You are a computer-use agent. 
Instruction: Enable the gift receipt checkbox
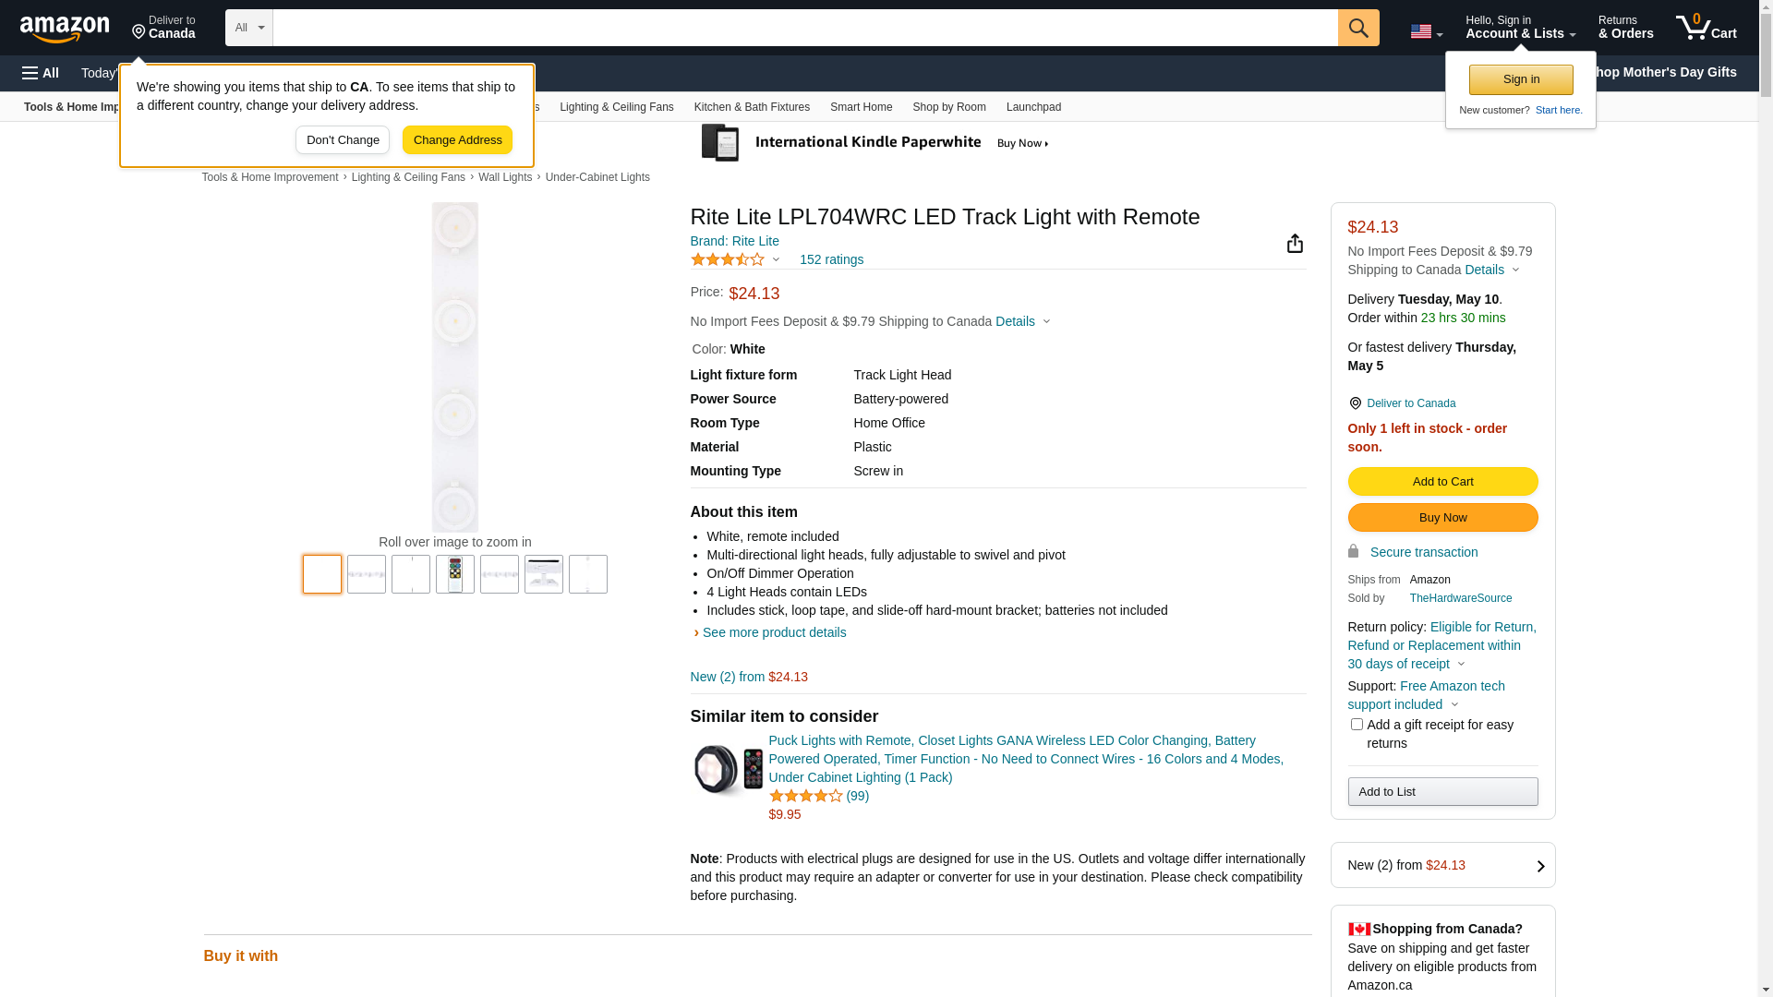1356,725
